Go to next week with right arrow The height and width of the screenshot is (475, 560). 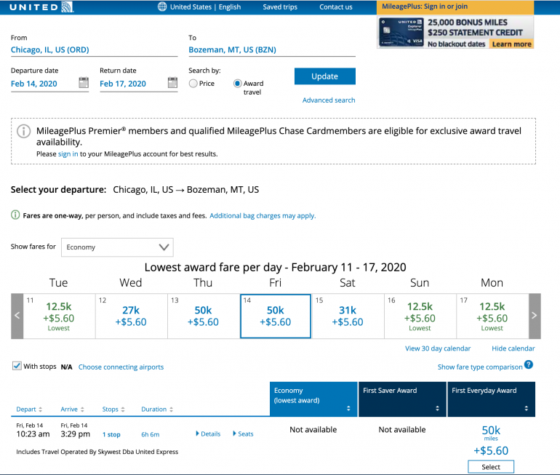coord(535,316)
